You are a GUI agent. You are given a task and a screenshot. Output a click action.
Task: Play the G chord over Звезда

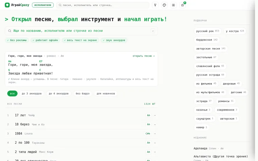[9, 70]
